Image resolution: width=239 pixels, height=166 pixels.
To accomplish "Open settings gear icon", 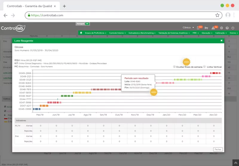I will (x=221, y=28).
